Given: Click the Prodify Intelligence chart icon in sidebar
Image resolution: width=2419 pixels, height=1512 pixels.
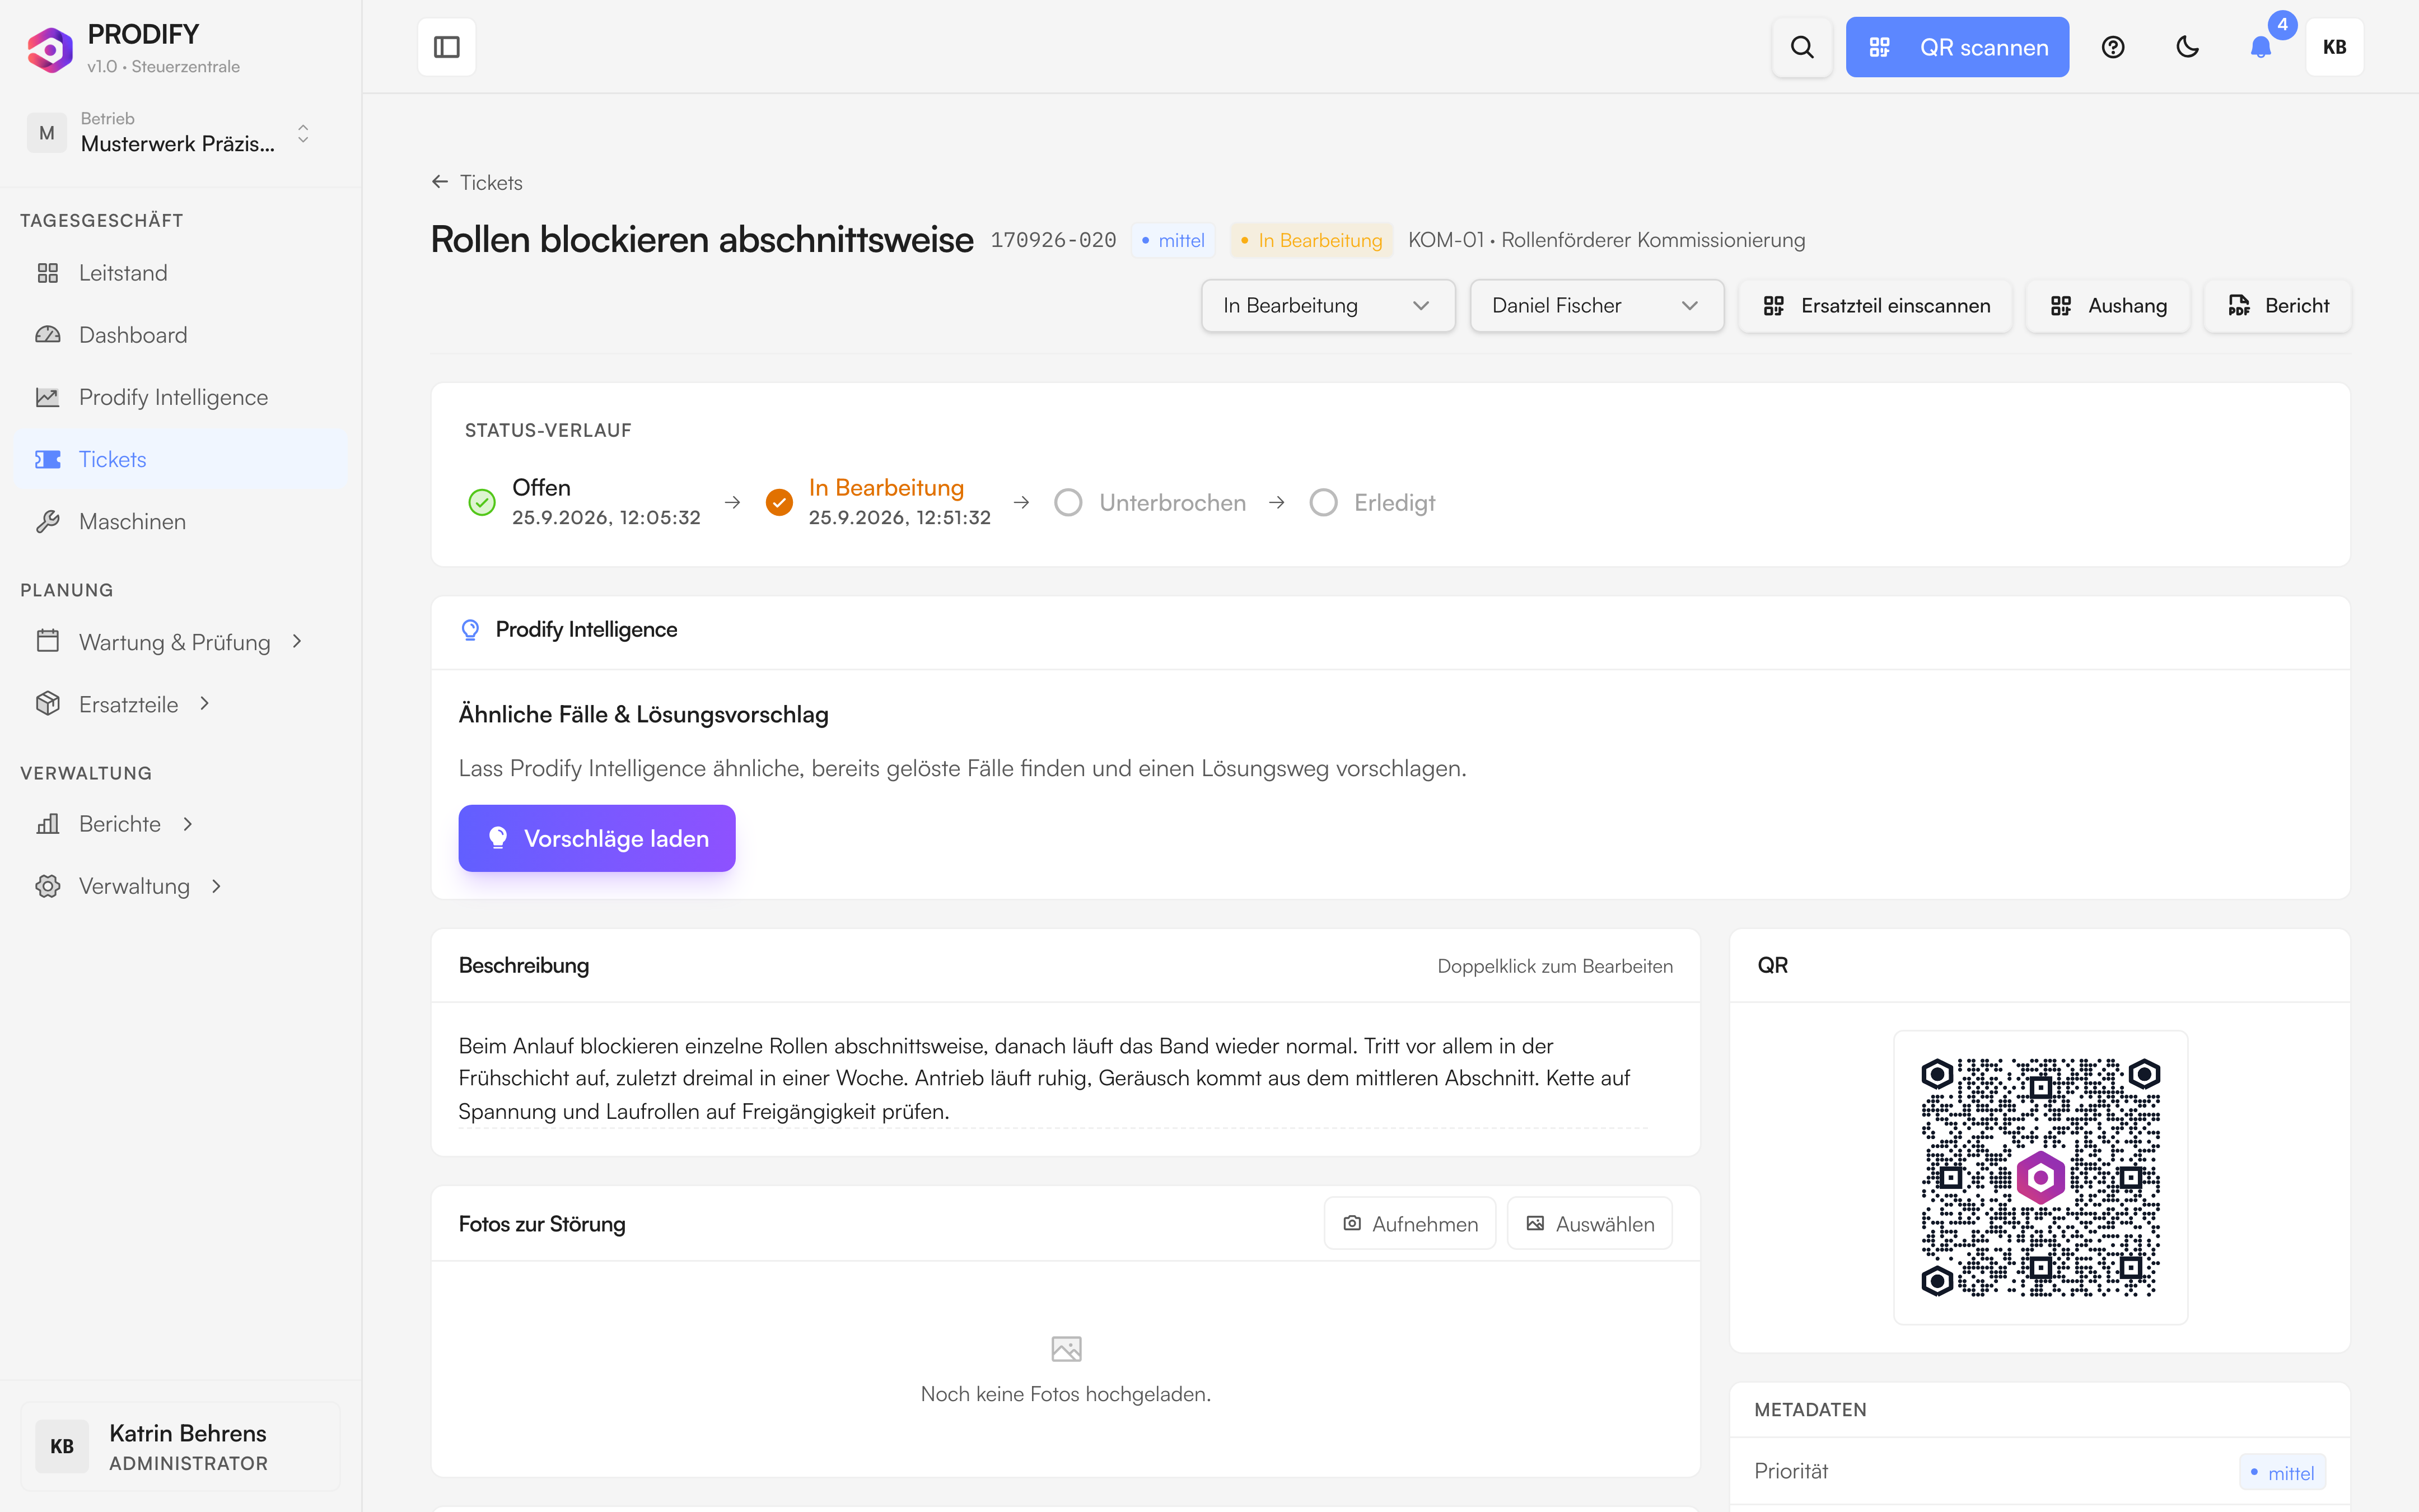Looking at the screenshot, I should click(47, 397).
